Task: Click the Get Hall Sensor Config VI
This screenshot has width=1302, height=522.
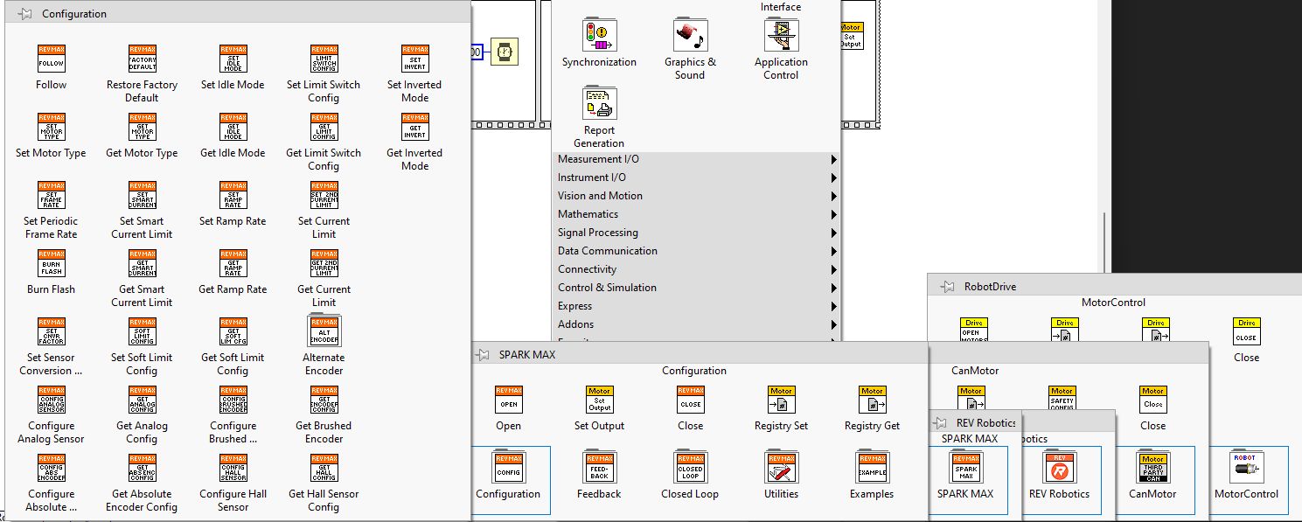Action: point(324,468)
